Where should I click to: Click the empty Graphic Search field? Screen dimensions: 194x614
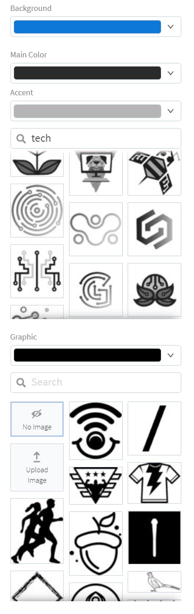(x=96, y=382)
